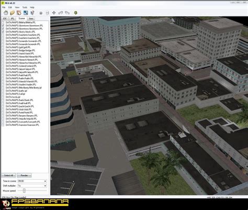Check the mall.IPL checkbox

pos(3,103)
